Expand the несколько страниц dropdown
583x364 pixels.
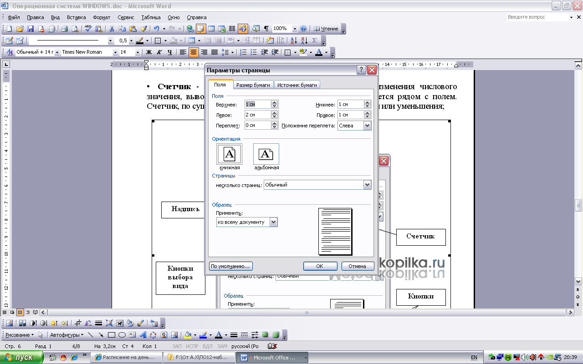coord(367,185)
